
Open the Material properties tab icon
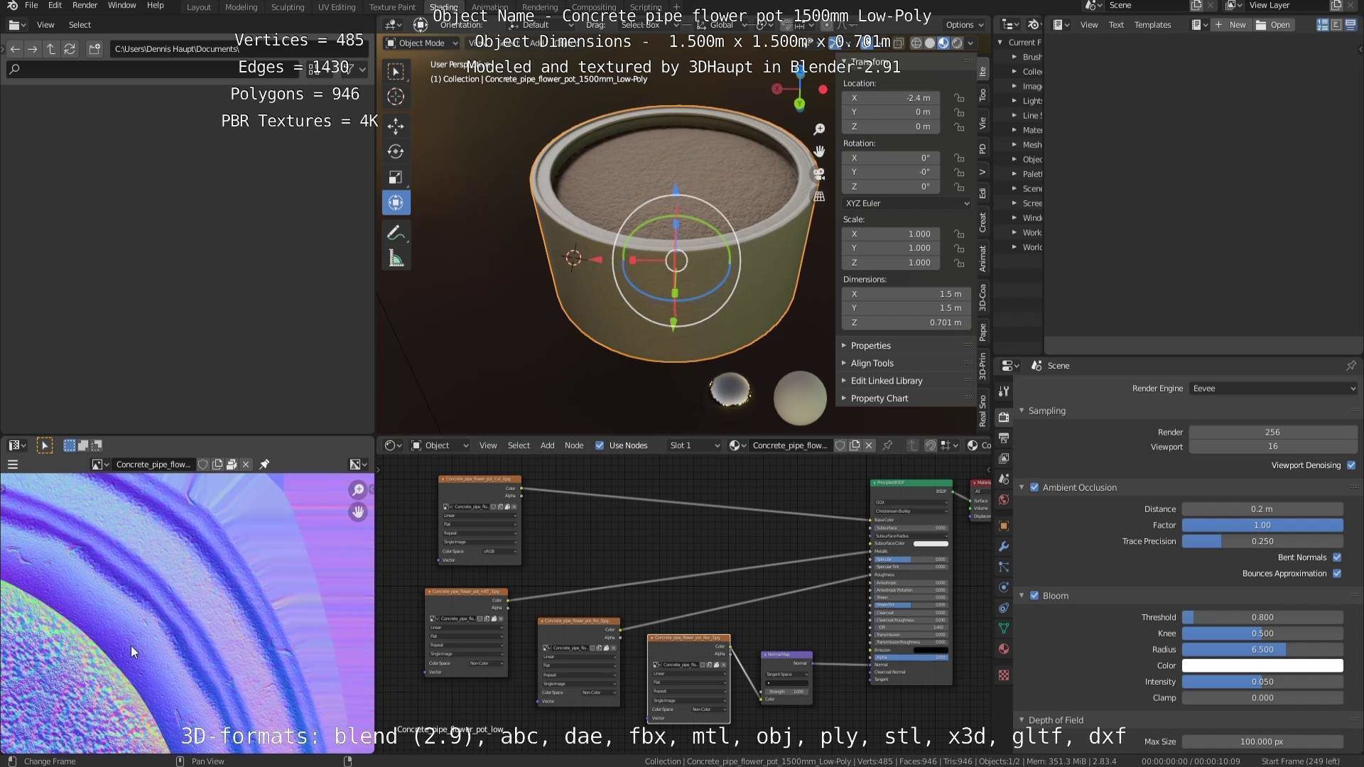[x=1003, y=648]
